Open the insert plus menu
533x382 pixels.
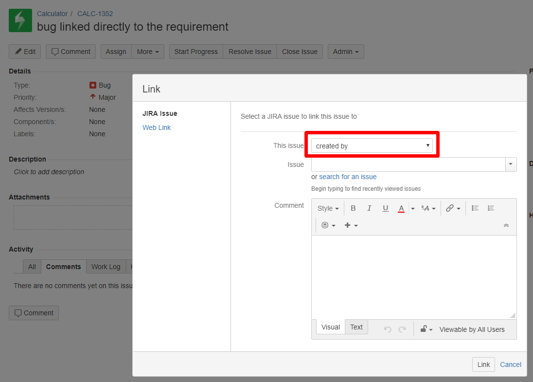[x=351, y=225]
